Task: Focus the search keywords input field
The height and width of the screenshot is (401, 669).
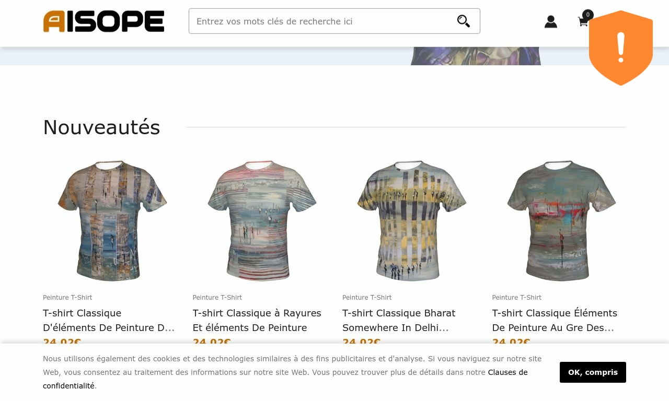Action: [x=321, y=21]
